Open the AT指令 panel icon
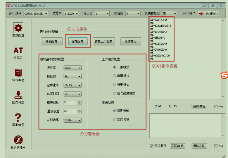Screen dimensions: 228x158 [x=18, y=51]
